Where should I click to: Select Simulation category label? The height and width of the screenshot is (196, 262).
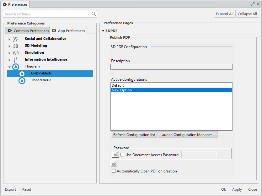[x=34, y=52]
